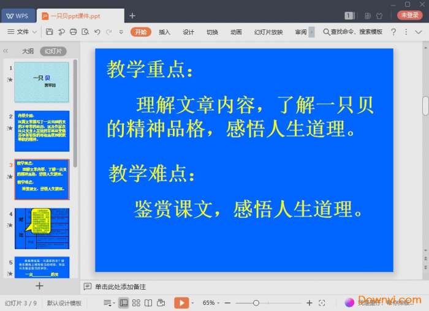The height and width of the screenshot is (311, 429).
Task: Open the 插入 ribbon tab
Action: [164, 32]
